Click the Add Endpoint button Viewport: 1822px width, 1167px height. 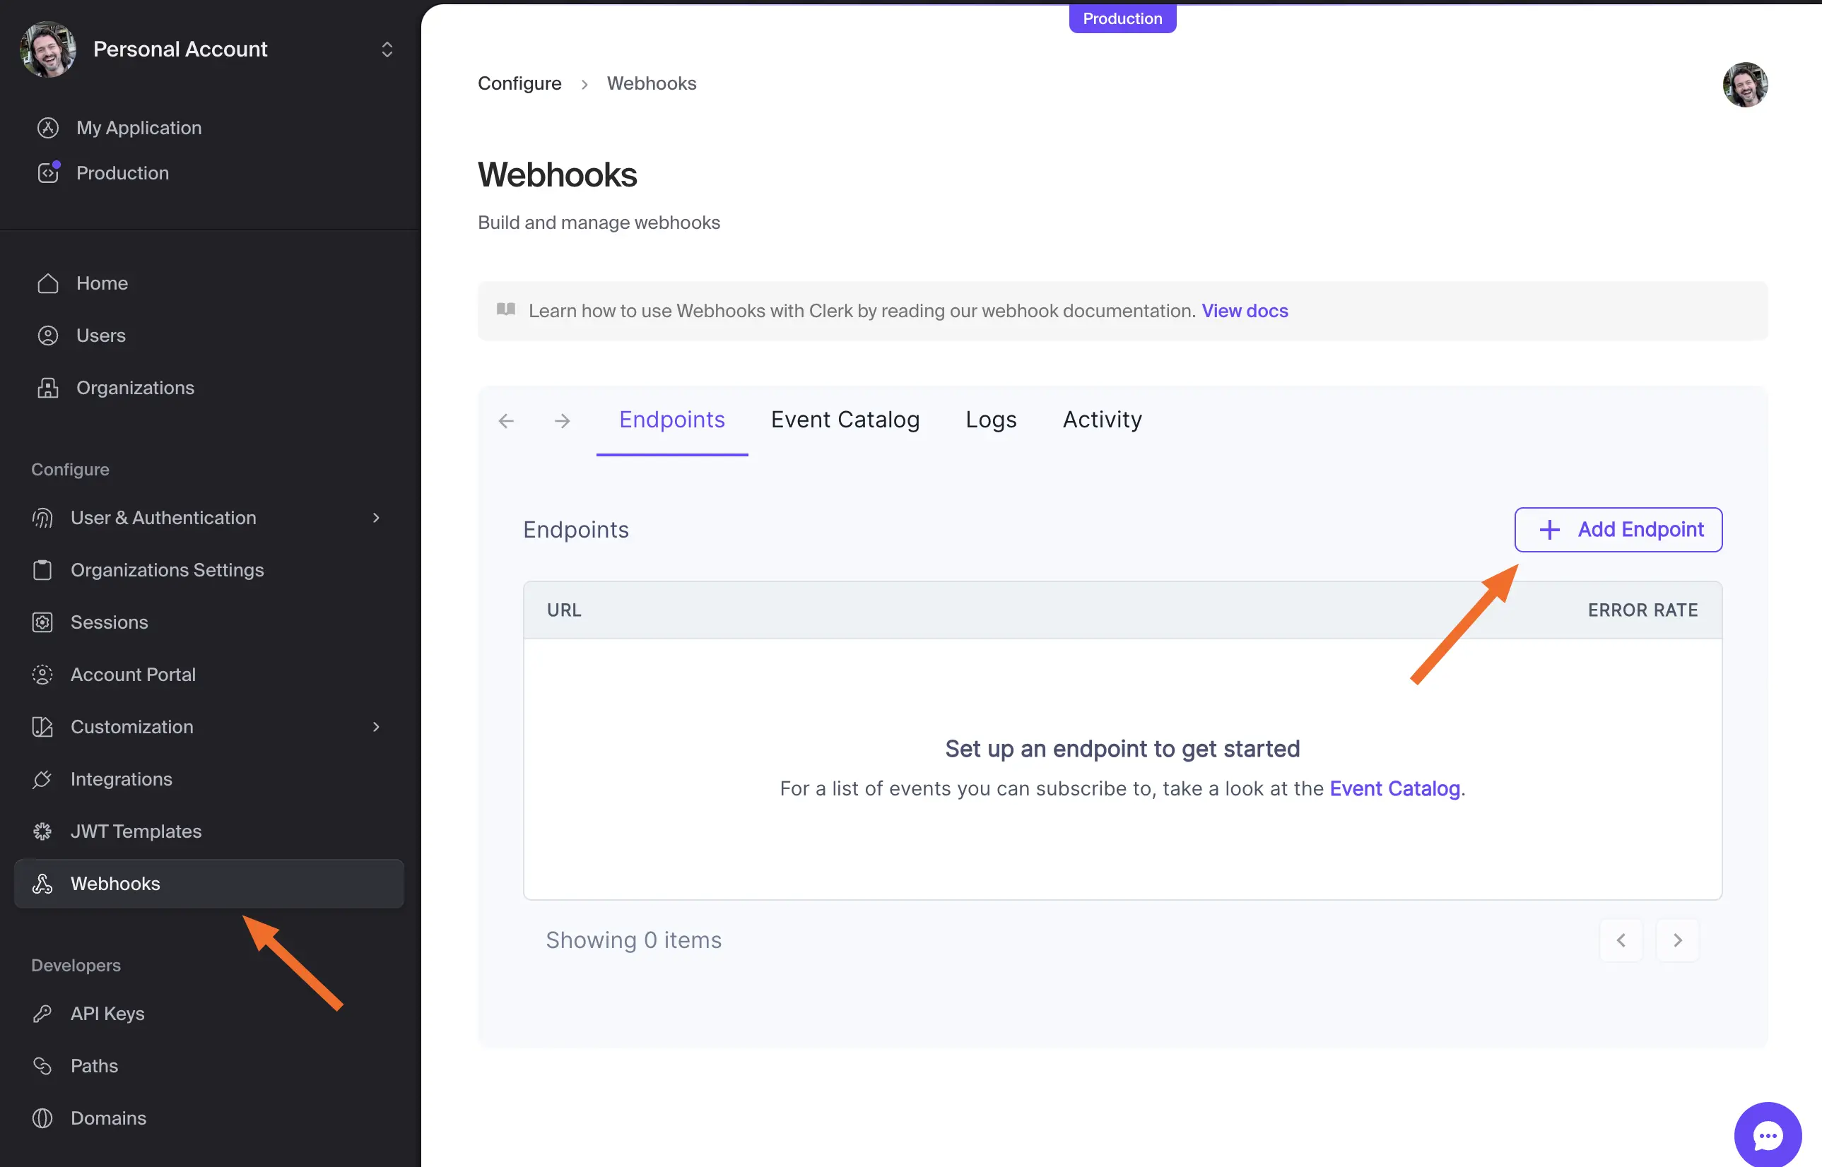1618,529
